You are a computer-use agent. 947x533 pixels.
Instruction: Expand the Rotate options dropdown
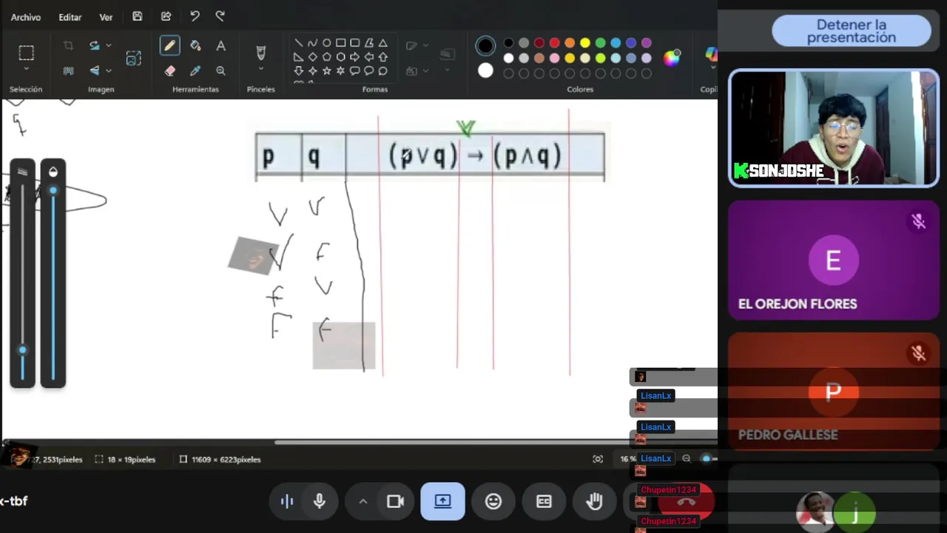coord(108,46)
